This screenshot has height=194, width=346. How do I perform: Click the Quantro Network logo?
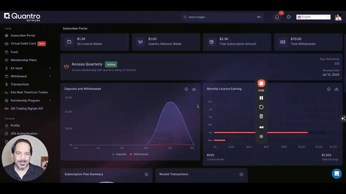point(22,17)
